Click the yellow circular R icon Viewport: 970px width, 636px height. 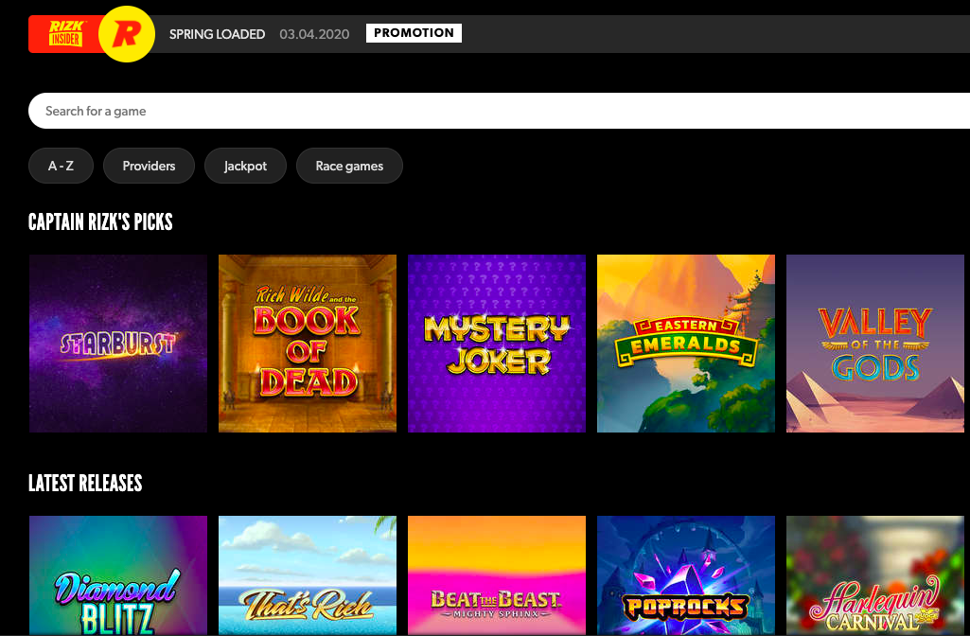pos(127,34)
